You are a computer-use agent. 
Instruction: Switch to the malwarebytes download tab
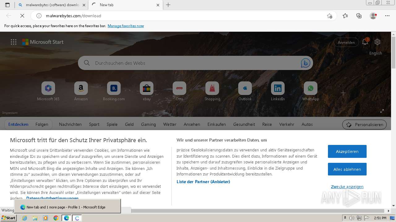(x=51, y=5)
